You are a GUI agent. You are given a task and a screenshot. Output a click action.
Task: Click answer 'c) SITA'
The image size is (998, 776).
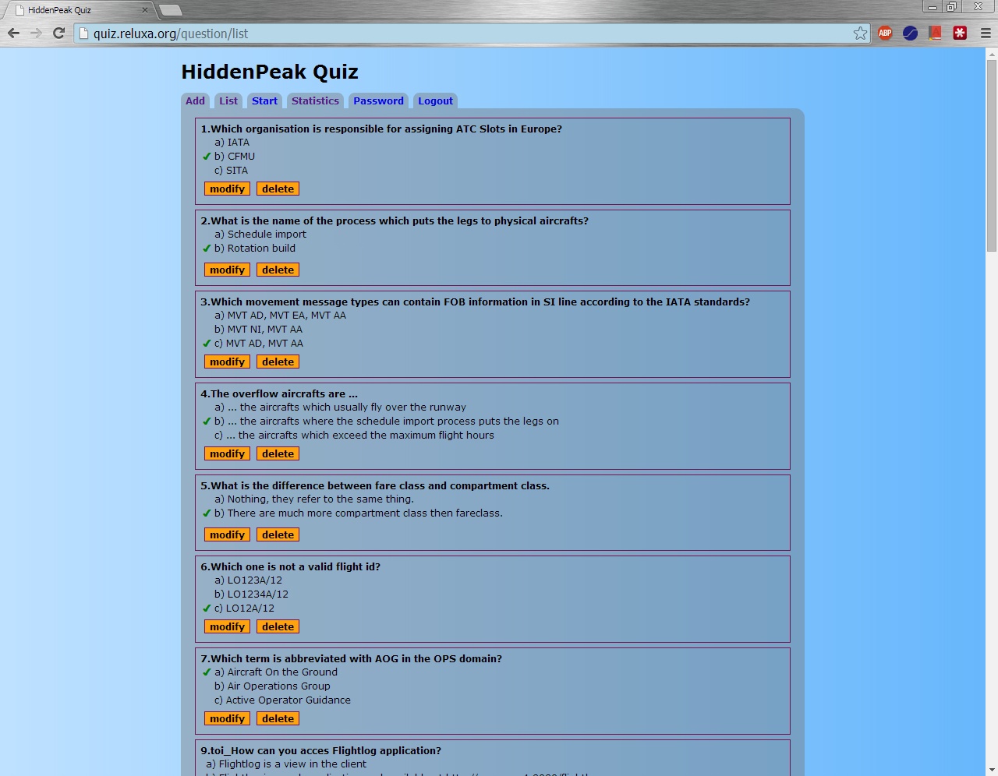[x=231, y=171]
